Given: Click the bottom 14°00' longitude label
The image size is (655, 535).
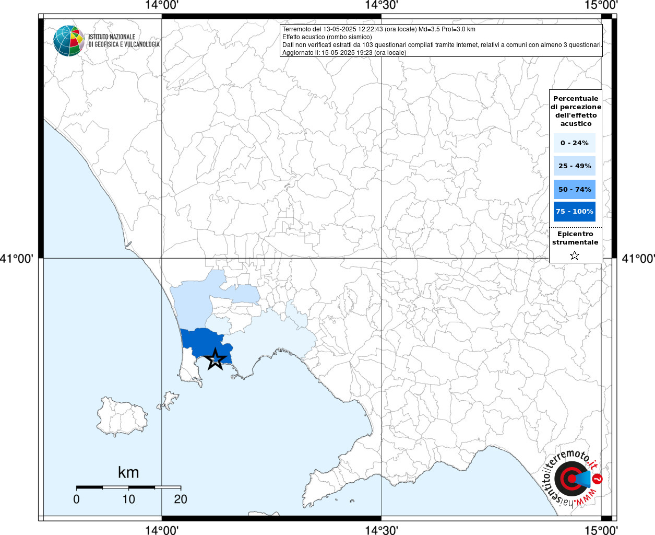Looking at the screenshot, I should click(x=162, y=530).
